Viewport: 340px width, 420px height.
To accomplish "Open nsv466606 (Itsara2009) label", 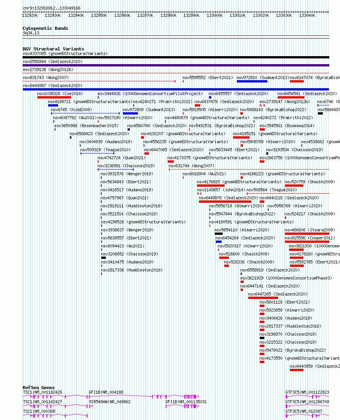I will [310, 230].
